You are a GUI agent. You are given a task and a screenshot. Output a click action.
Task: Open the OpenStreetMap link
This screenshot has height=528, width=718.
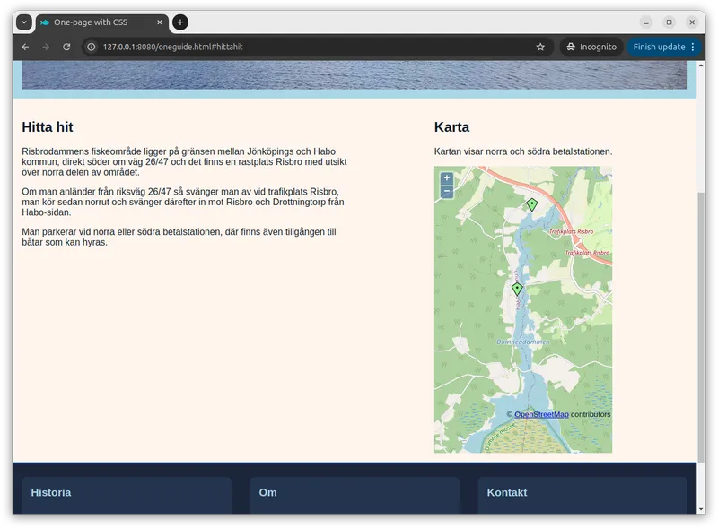point(541,414)
